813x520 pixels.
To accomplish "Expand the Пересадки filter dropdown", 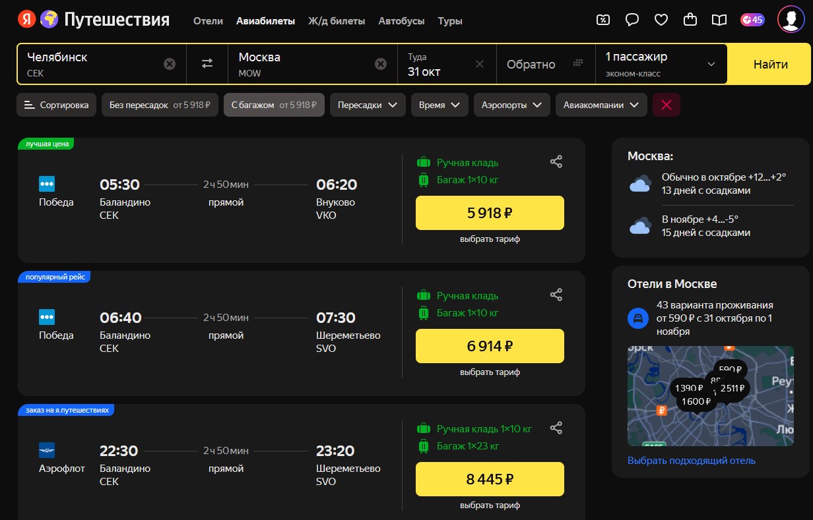I will 368,105.
